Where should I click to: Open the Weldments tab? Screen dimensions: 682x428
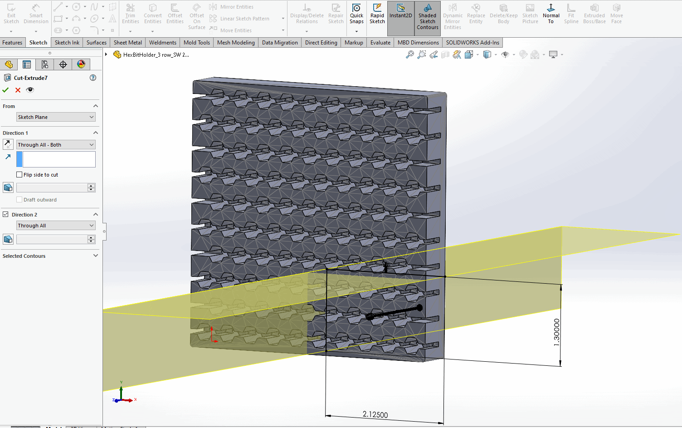click(x=163, y=43)
